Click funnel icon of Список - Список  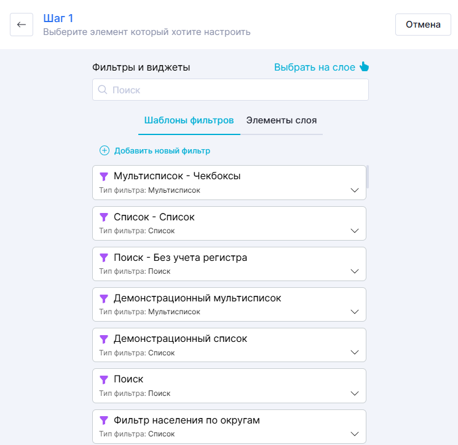click(104, 217)
